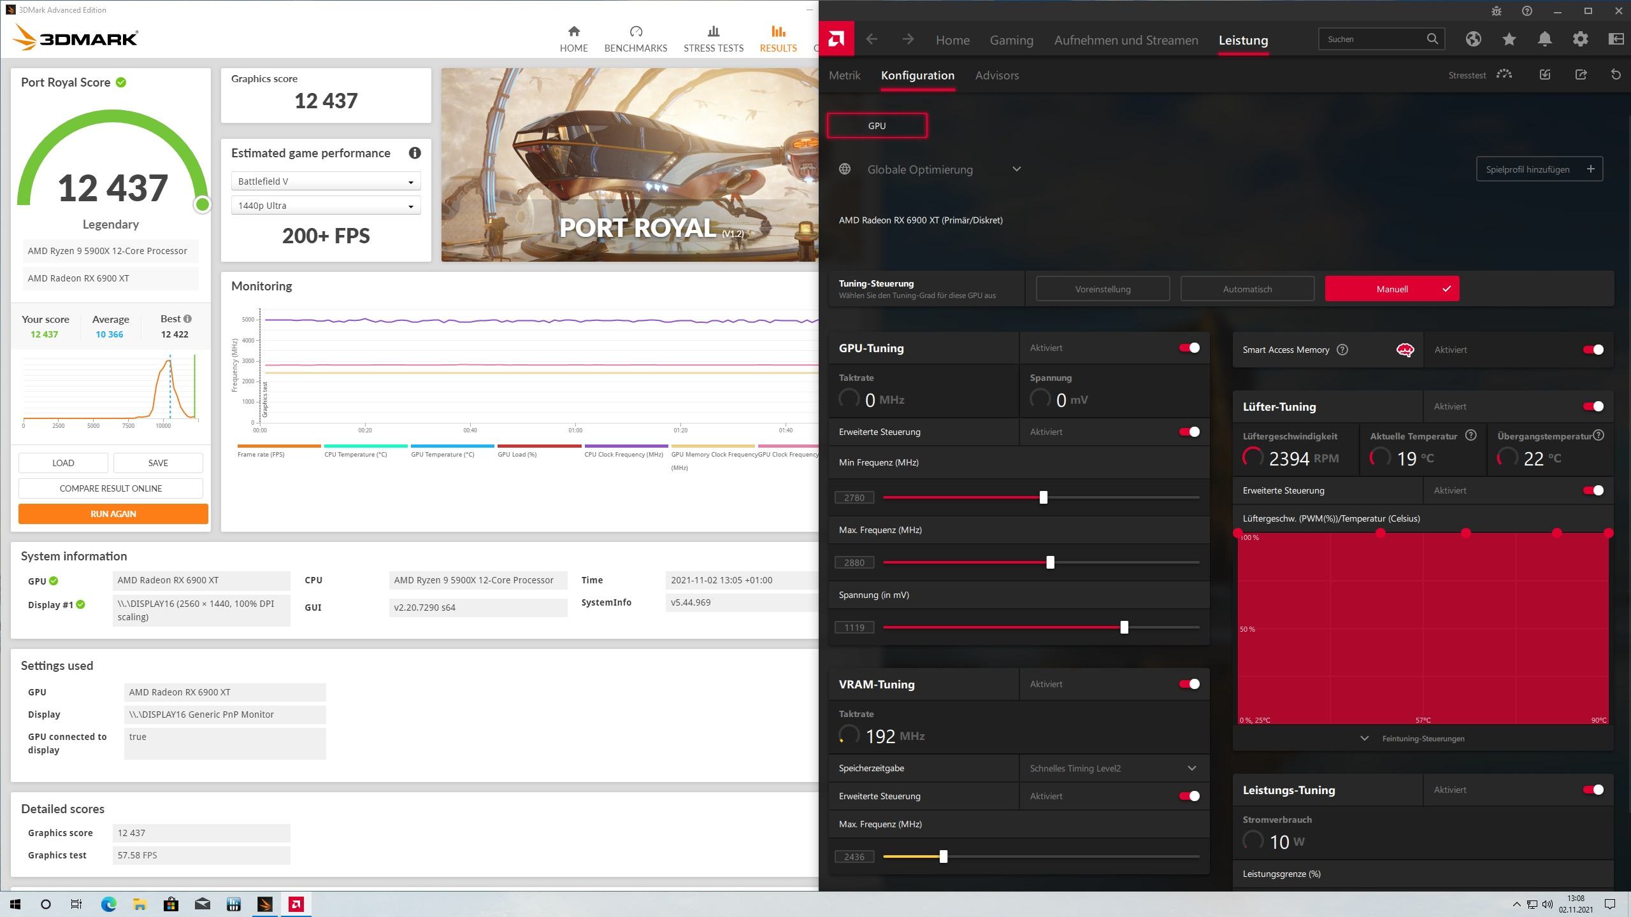The height and width of the screenshot is (917, 1631).
Task: Click RUN AGAIN in 3DMark
Action: 113,514
